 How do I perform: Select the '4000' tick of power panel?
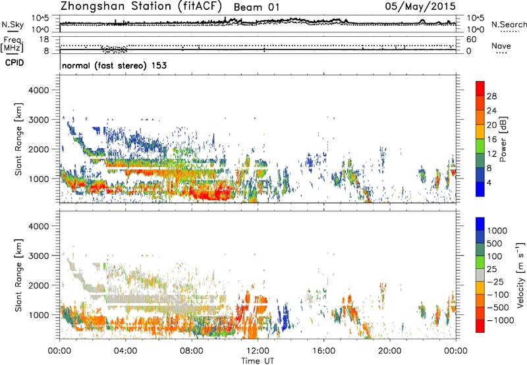pyautogui.click(x=38, y=90)
